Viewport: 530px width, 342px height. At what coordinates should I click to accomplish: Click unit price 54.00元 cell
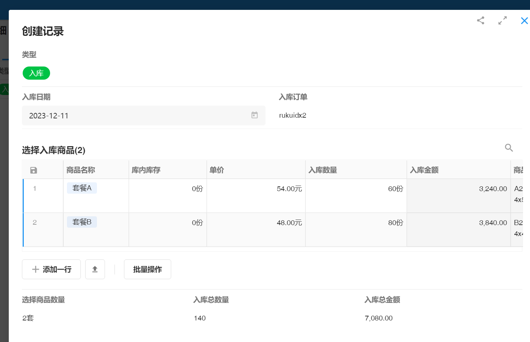point(256,189)
